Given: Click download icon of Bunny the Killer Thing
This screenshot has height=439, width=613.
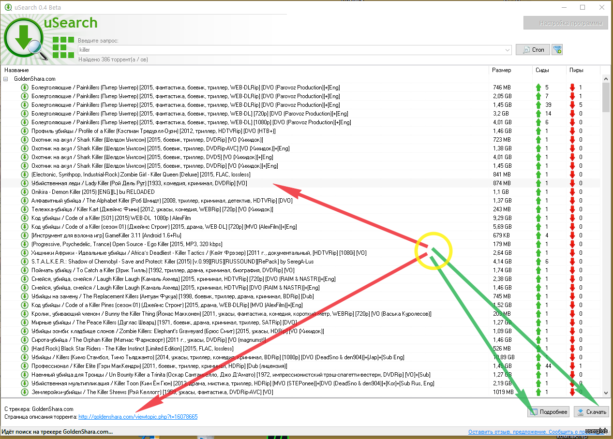Looking at the screenshot, I should 25,314.
